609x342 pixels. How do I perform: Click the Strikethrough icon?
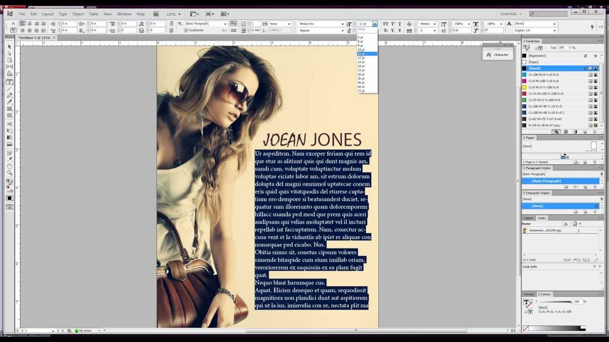click(x=400, y=30)
